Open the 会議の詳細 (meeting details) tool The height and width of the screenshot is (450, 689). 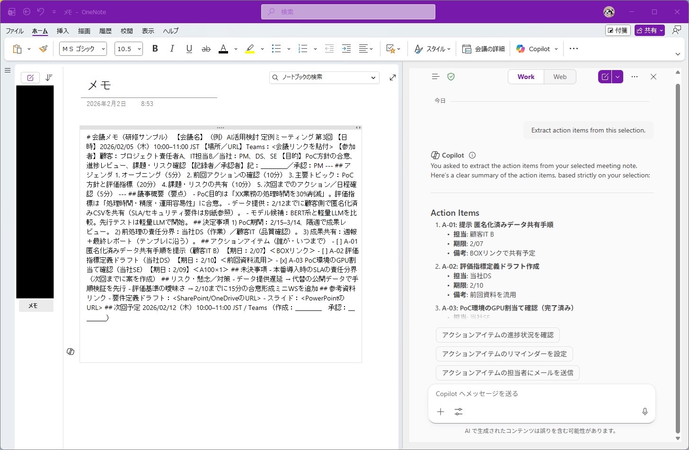tap(483, 48)
